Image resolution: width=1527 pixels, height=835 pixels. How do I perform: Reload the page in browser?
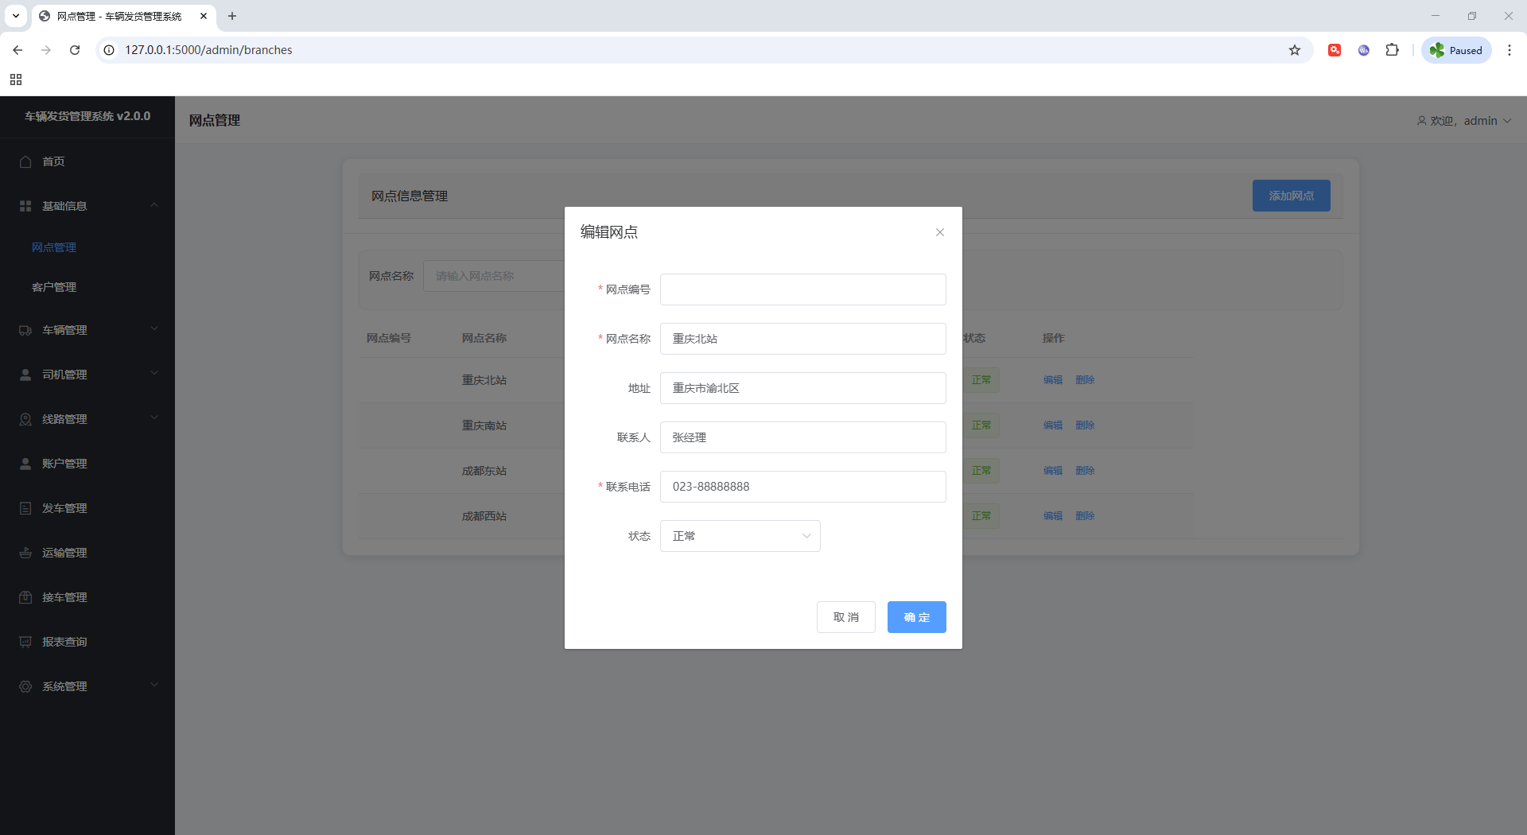(75, 50)
